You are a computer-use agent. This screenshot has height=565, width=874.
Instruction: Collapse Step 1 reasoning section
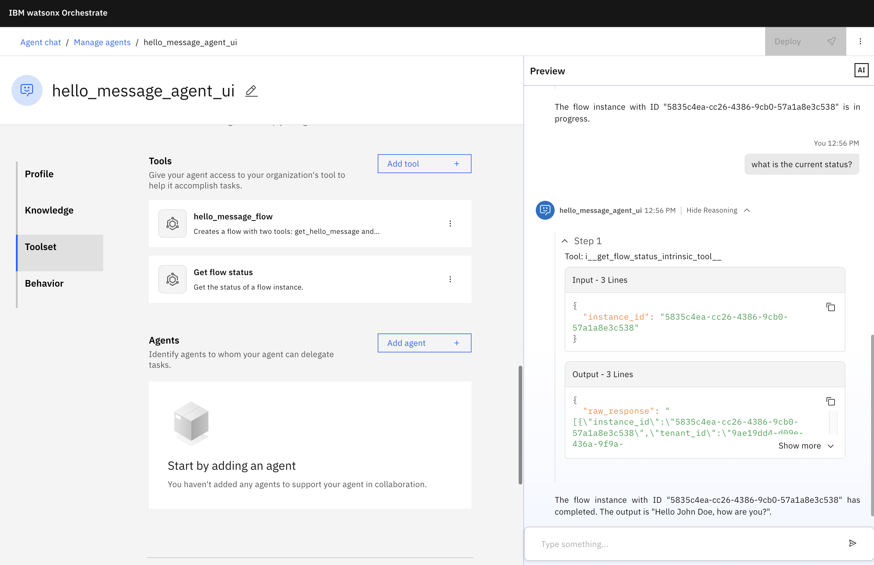tap(565, 241)
